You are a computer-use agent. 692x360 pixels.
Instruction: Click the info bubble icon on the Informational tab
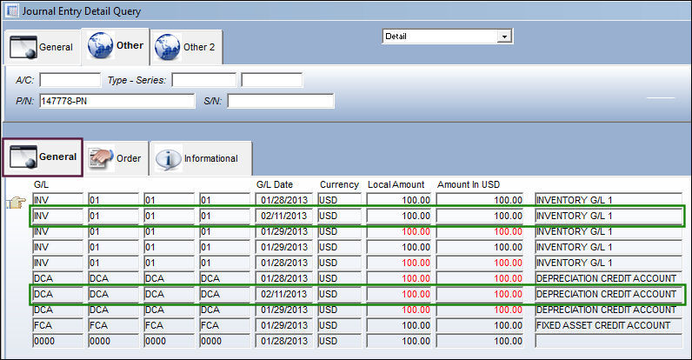click(x=168, y=159)
